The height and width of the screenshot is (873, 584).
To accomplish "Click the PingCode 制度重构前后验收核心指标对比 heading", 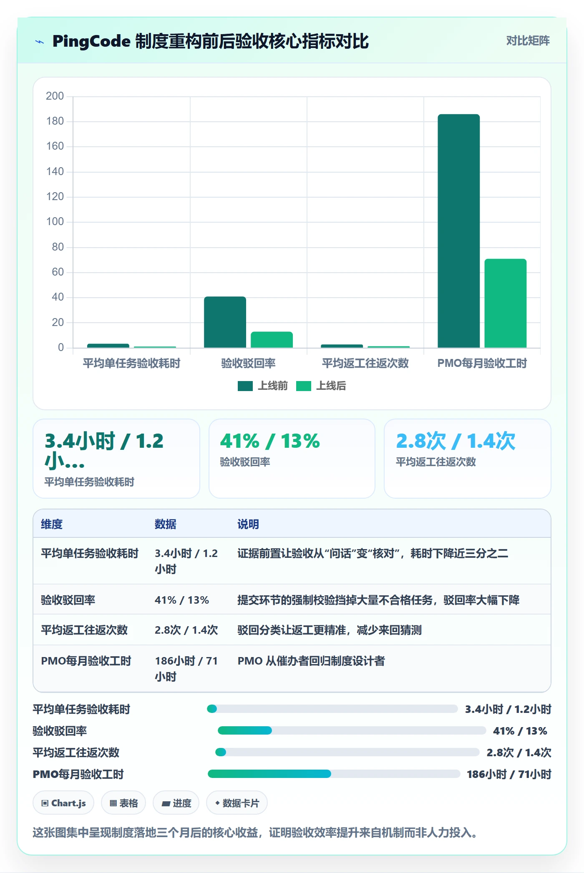I will tap(211, 41).
